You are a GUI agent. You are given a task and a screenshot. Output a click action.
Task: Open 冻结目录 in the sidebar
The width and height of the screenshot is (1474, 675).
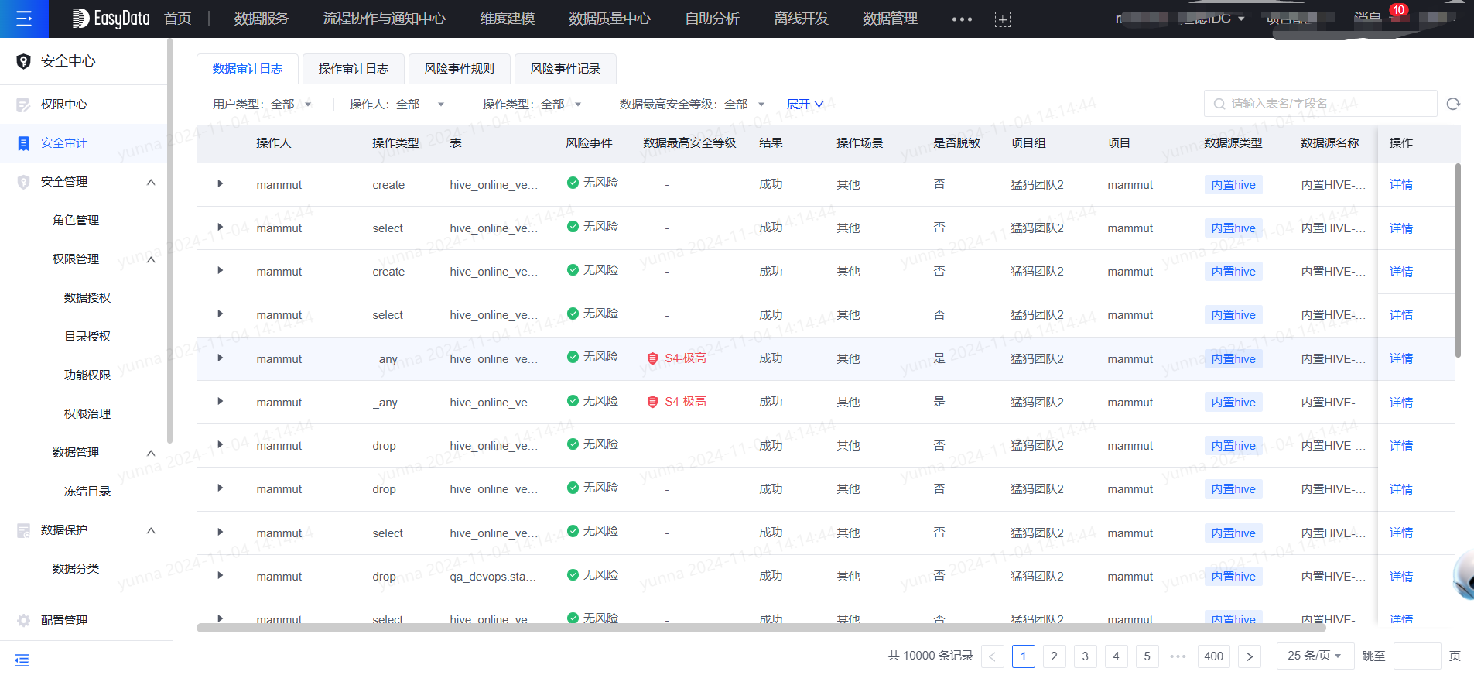pos(87,492)
